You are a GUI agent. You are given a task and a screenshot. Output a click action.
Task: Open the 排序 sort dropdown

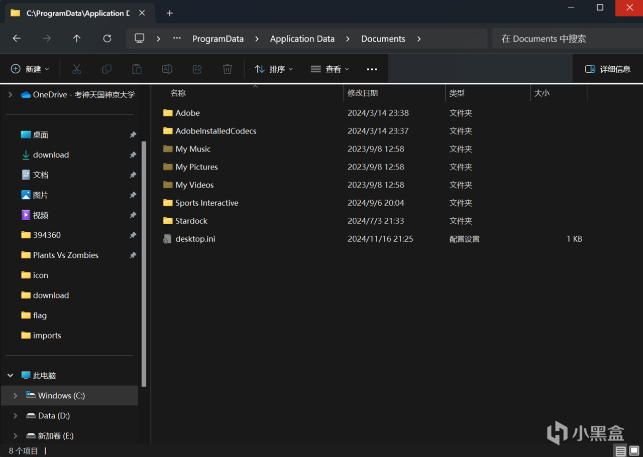[x=274, y=69]
